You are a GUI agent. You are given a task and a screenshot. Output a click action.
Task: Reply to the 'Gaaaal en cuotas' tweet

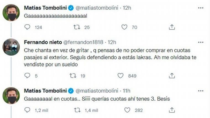[27, 110]
